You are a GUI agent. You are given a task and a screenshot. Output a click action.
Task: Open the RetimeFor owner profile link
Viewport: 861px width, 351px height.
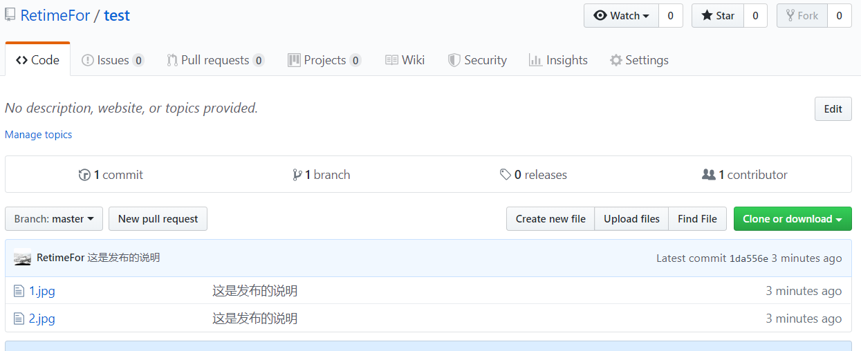click(x=55, y=15)
